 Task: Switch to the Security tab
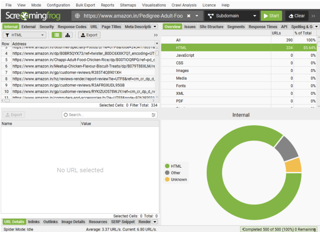(x=46, y=27)
